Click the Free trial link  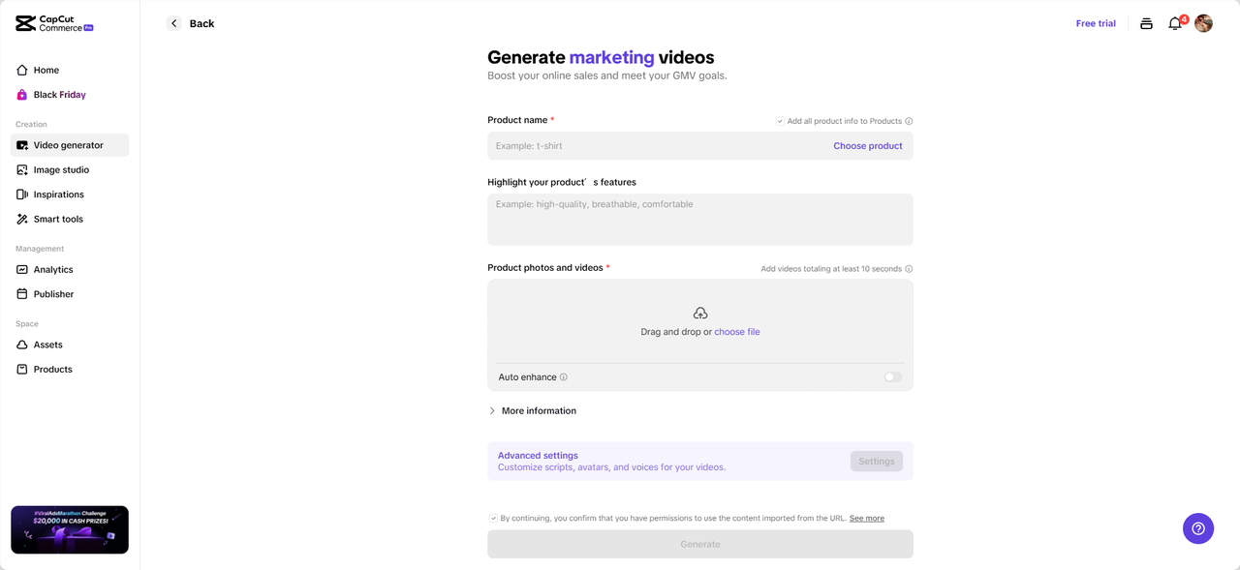1096,23
